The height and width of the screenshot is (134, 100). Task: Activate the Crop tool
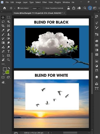point(3,26)
